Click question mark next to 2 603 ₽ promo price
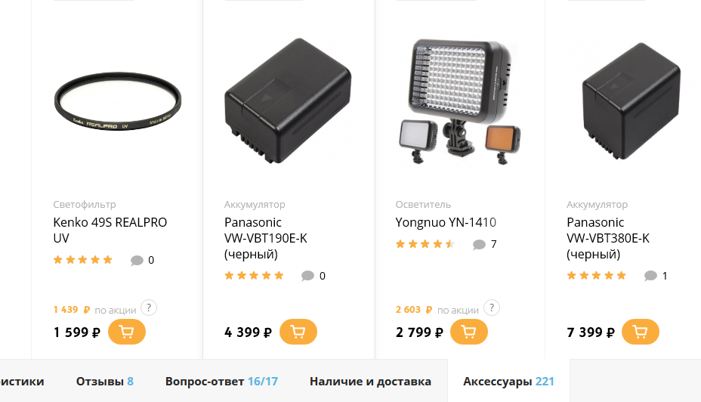 (492, 308)
